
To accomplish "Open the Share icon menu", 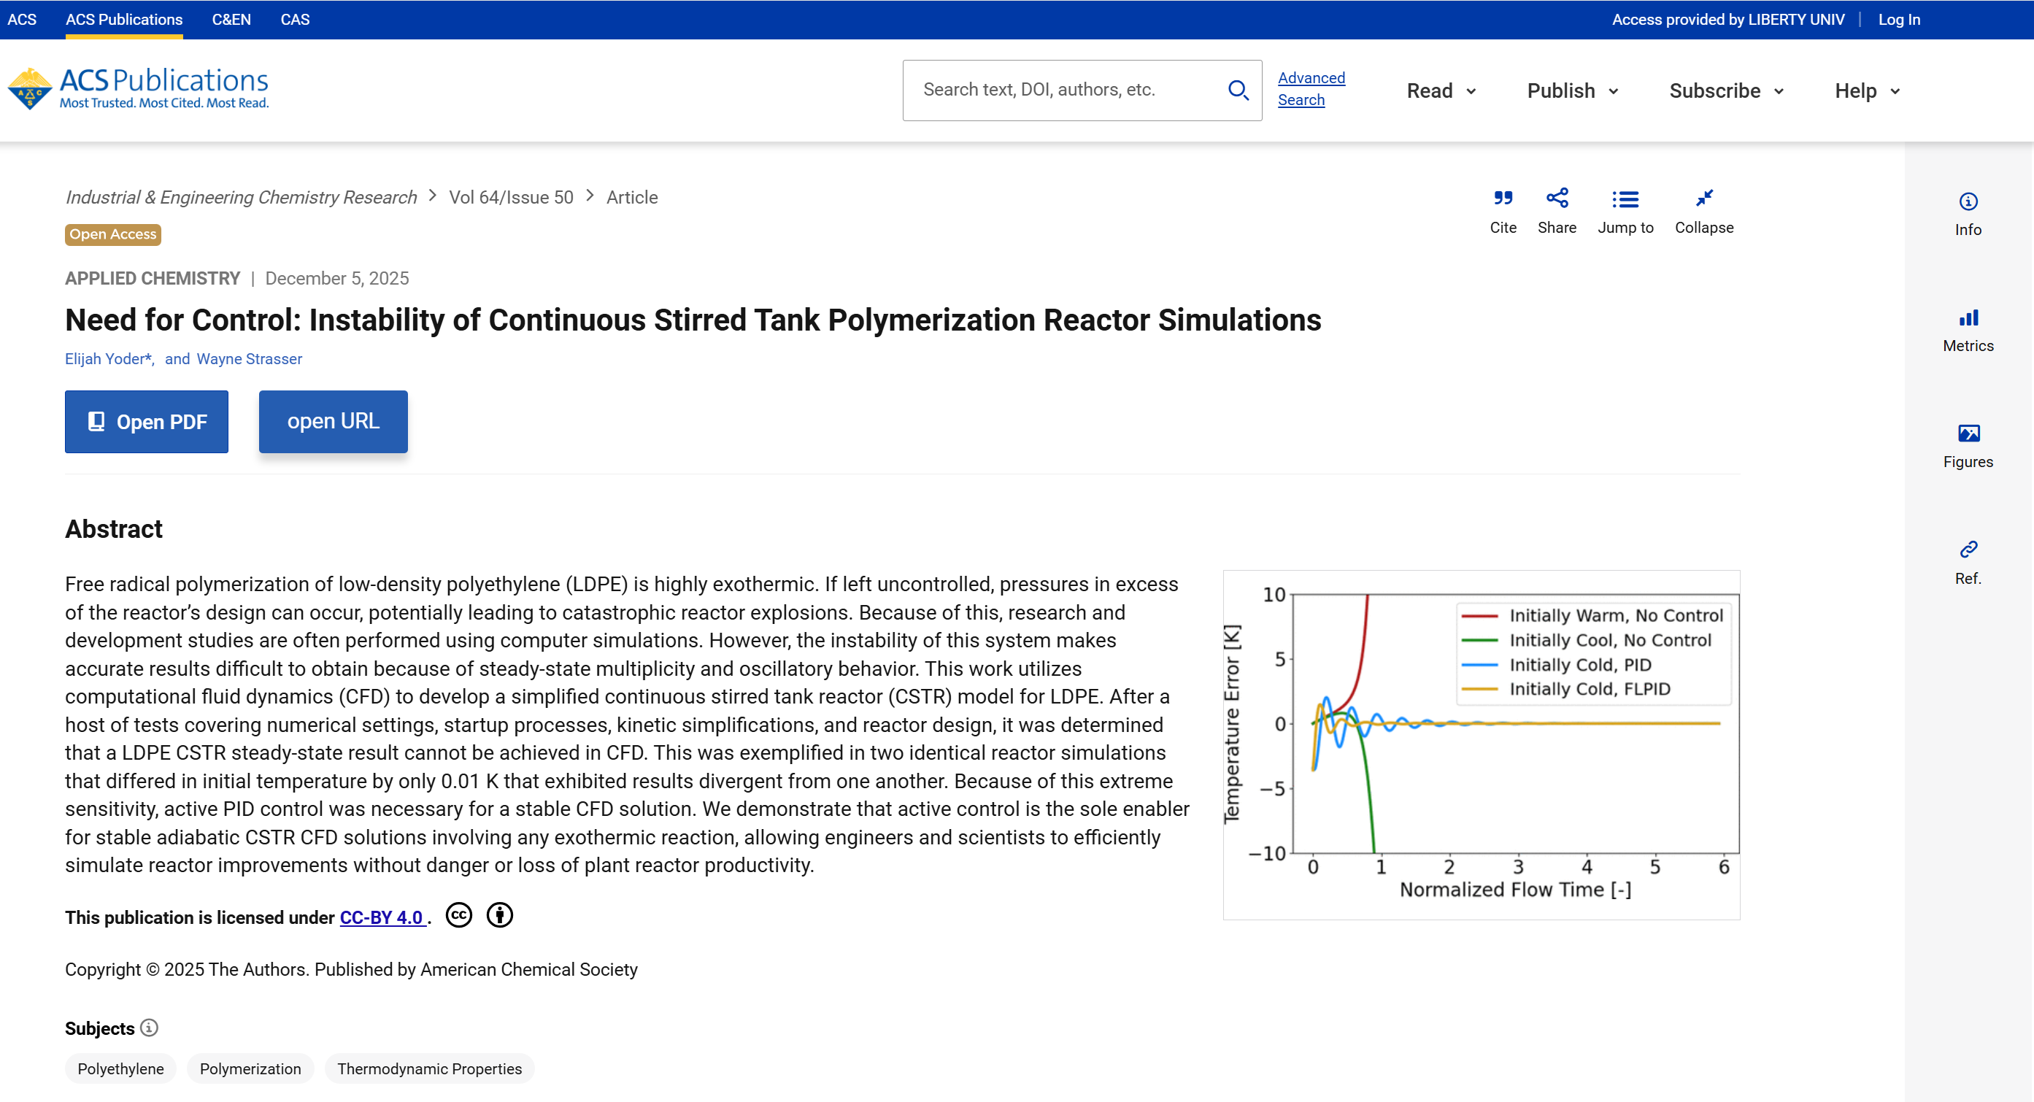I will point(1556,198).
